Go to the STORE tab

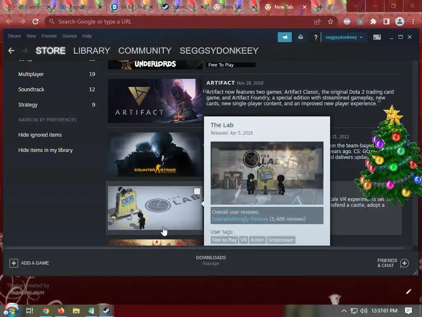tap(51, 51)
